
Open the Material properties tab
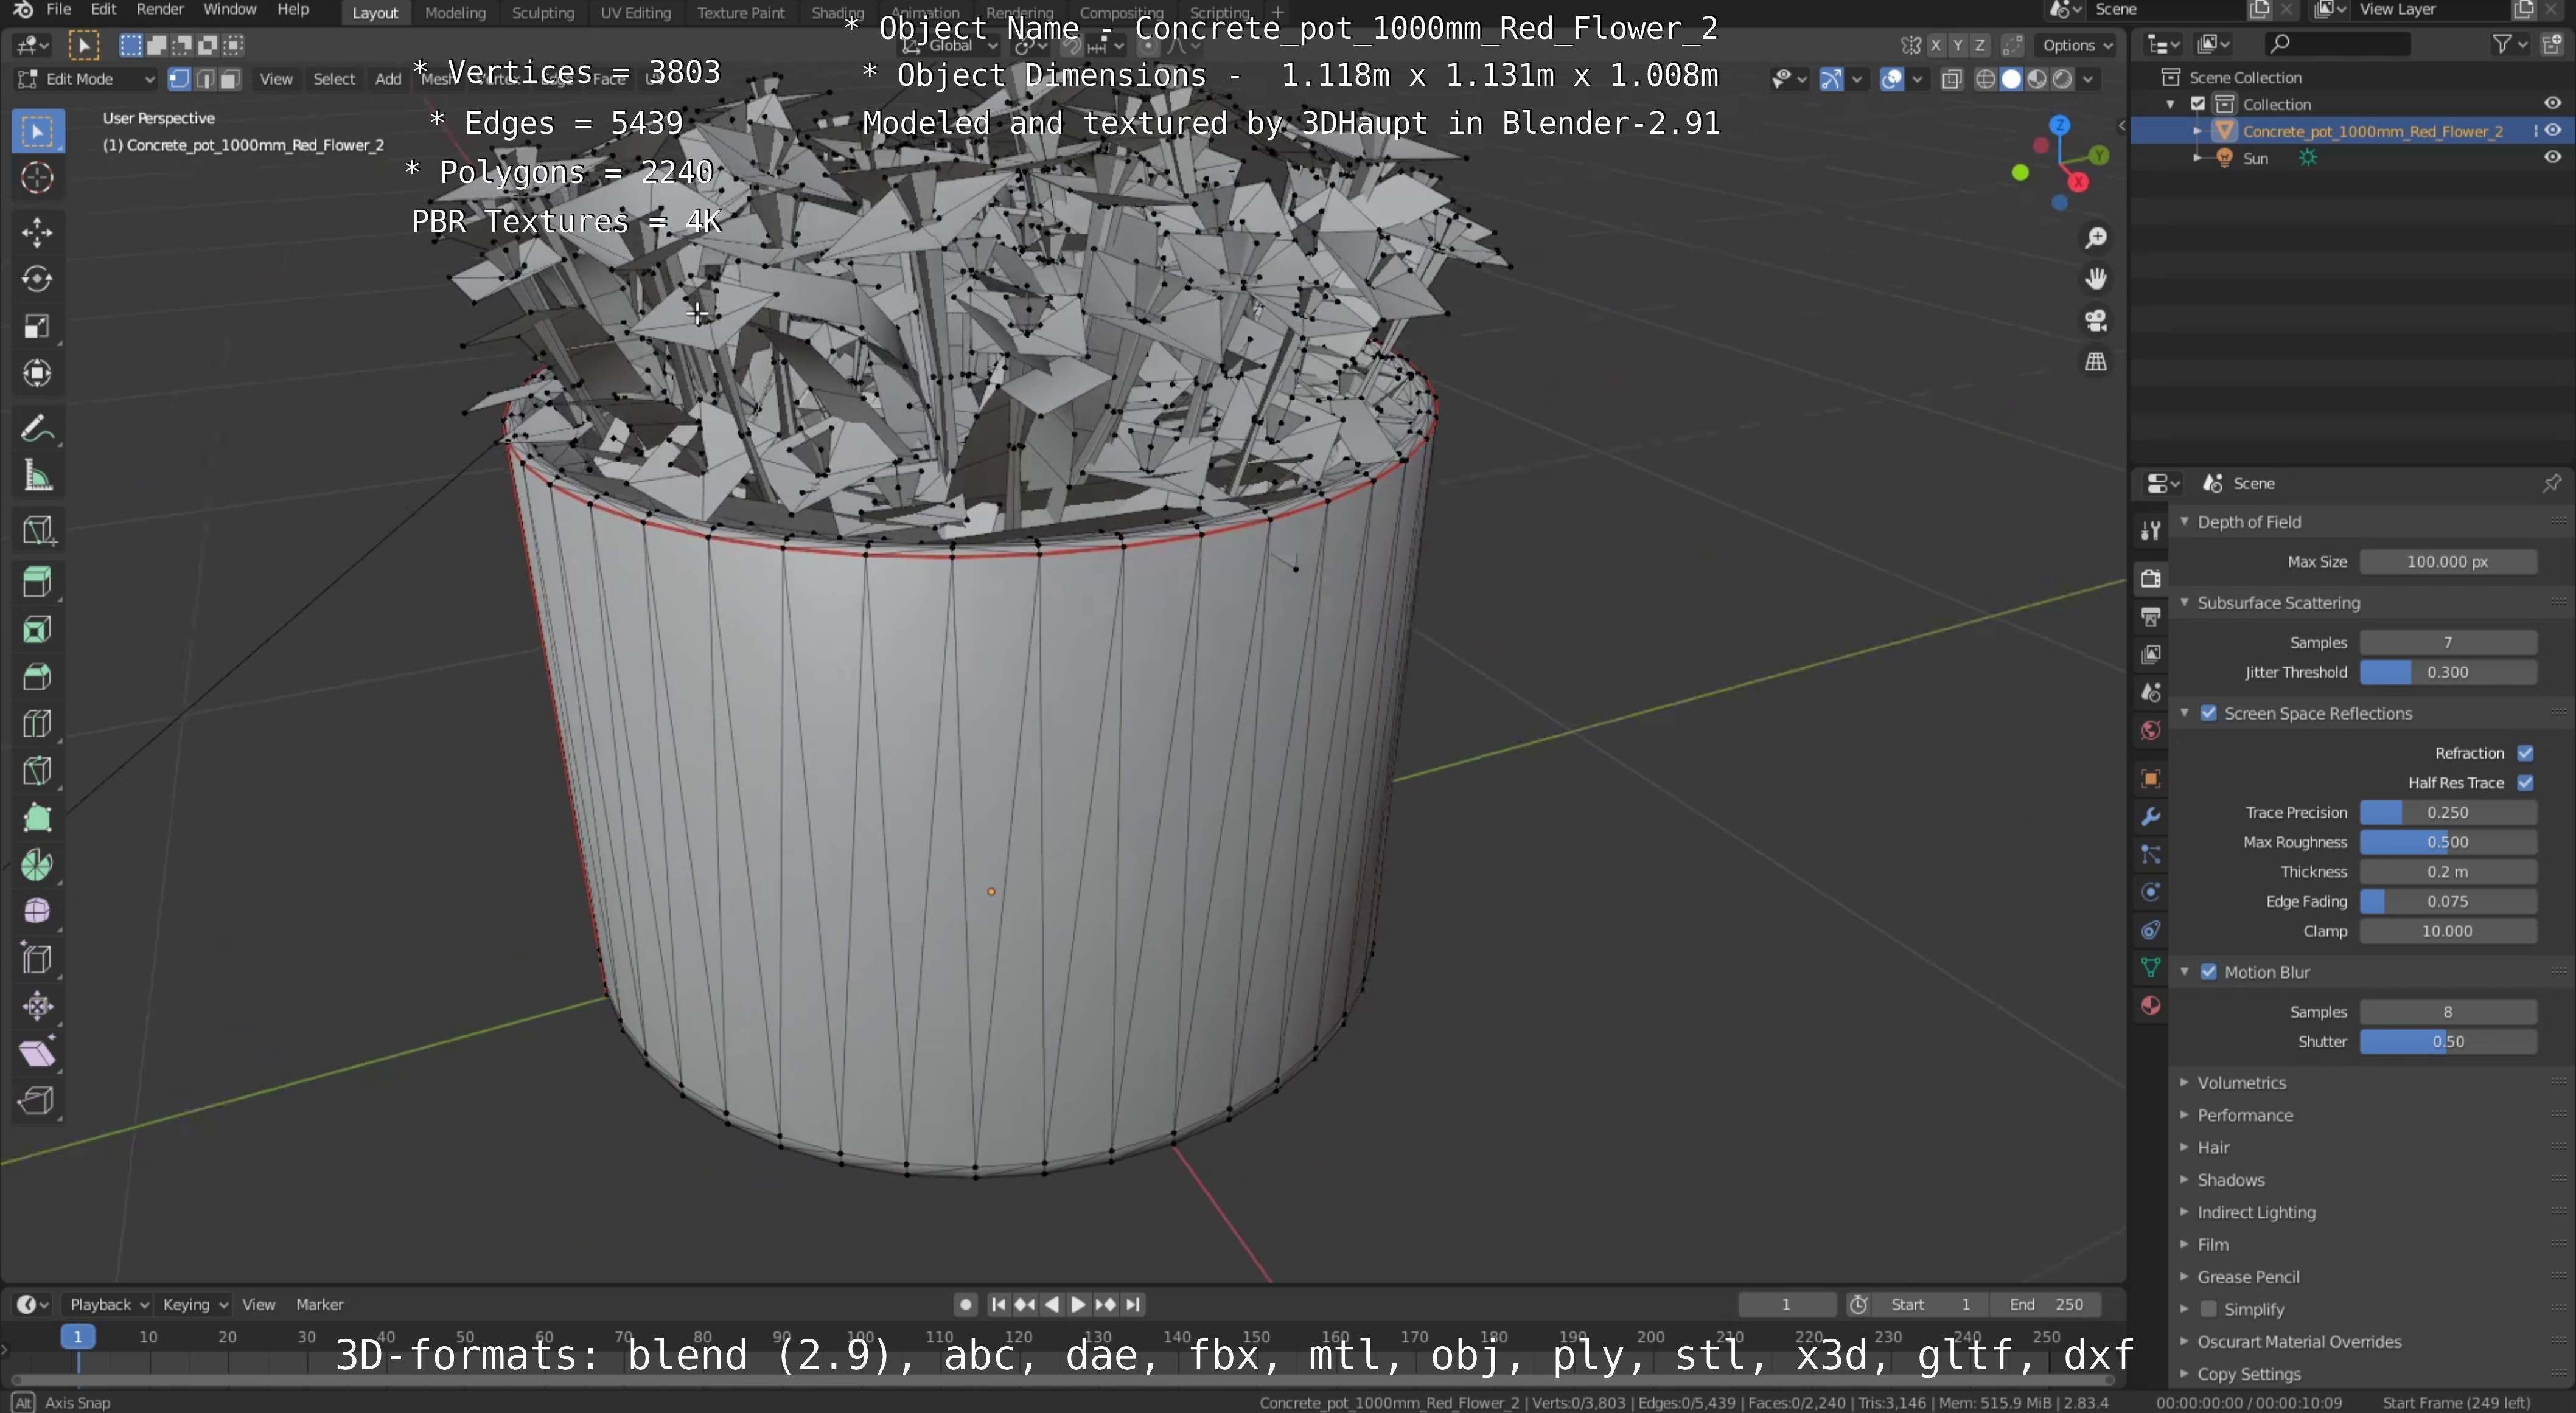[2150, 1005]
